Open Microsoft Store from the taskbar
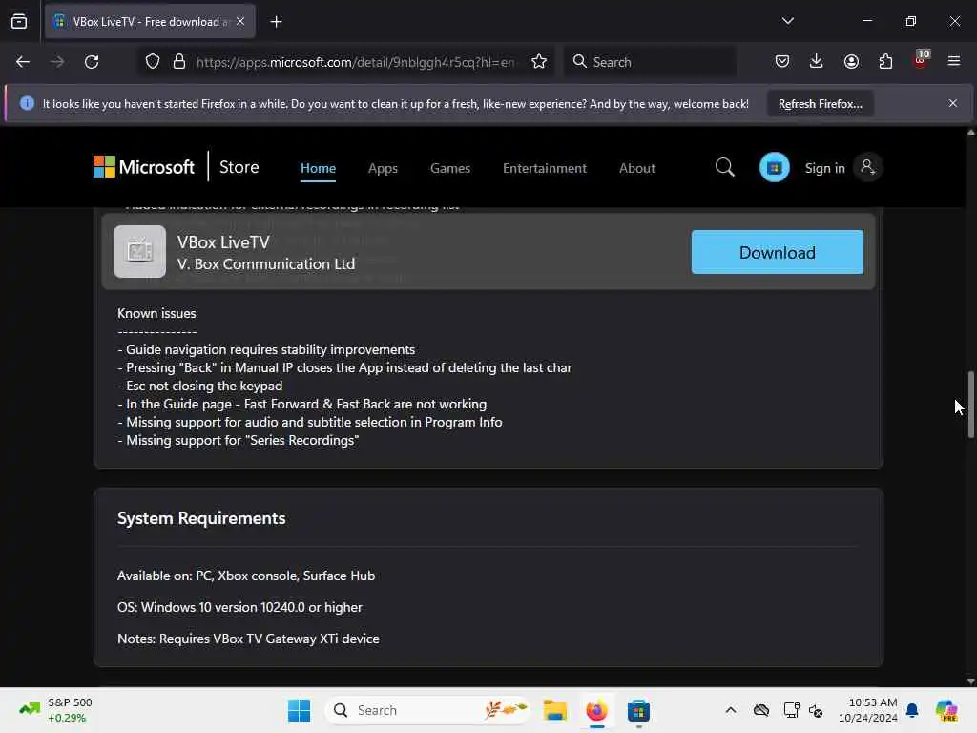The width and height of the screenshot is (977, 733). (638, 710)
